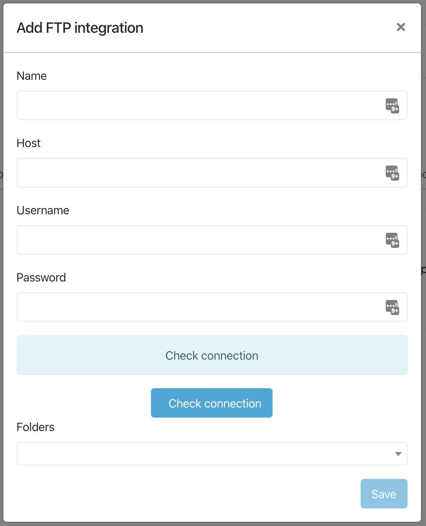Save the FTP integration
The height and width of the screenshot is (526, 426).
click(384, 494)
